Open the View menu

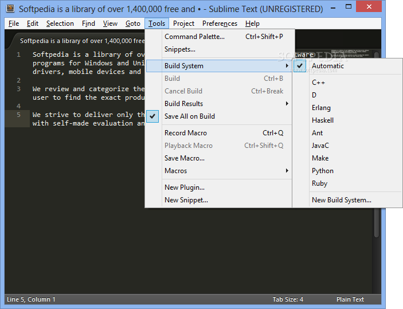point(110,24)
